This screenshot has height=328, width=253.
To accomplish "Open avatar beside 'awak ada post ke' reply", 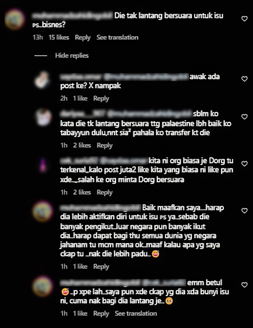I will pyautogui.click(x=42, y=80).
